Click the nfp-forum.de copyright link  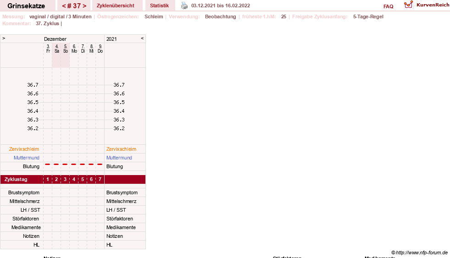point(419,253)
